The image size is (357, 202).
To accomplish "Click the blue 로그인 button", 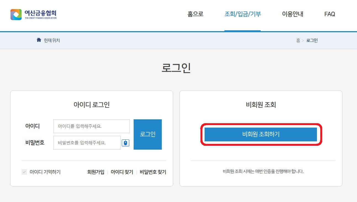I will pyautogui.click(x=148, y=134).
